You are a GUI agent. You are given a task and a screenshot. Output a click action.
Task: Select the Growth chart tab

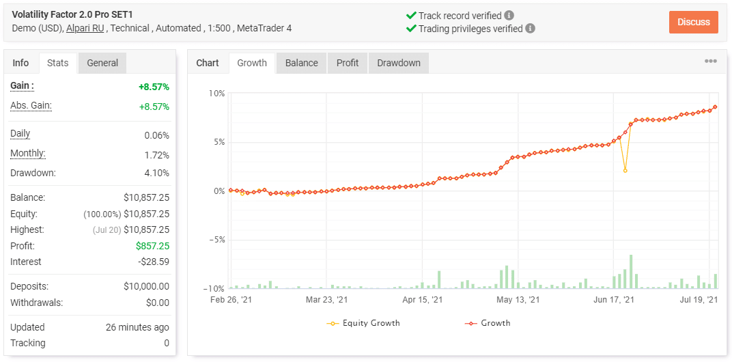252,63
